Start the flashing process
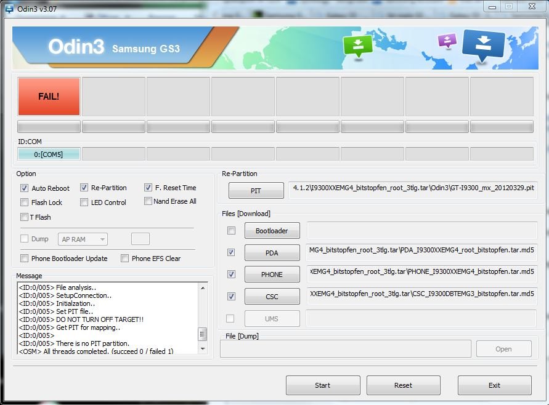The width and height of the screenshot is (549, 405). coord(323,385)
